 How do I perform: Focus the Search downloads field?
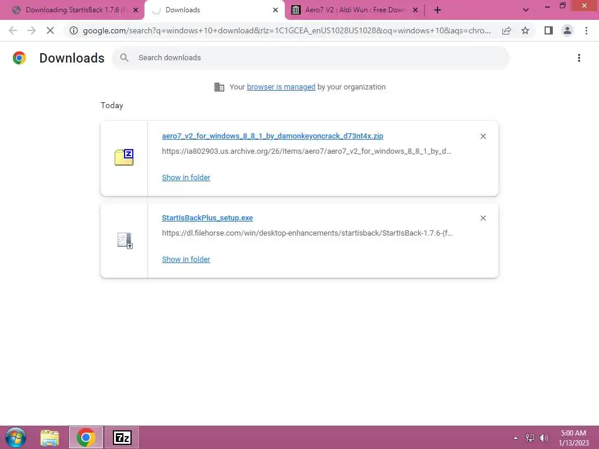tap(310, 58)
